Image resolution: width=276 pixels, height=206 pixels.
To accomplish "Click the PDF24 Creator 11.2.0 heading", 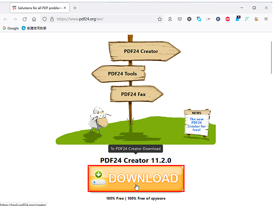I will tap(136, 160).
